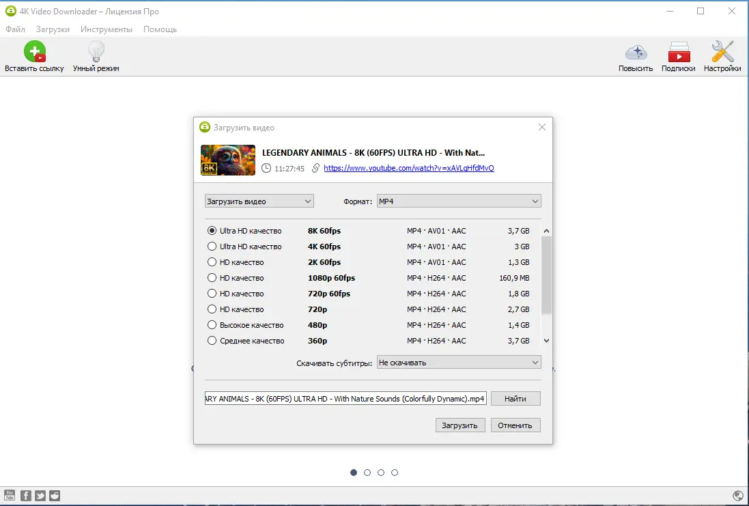
Task: Click the Paste Link (Вставить ссылку) icon
Action: pyautogui.click(x=34, y=52)
